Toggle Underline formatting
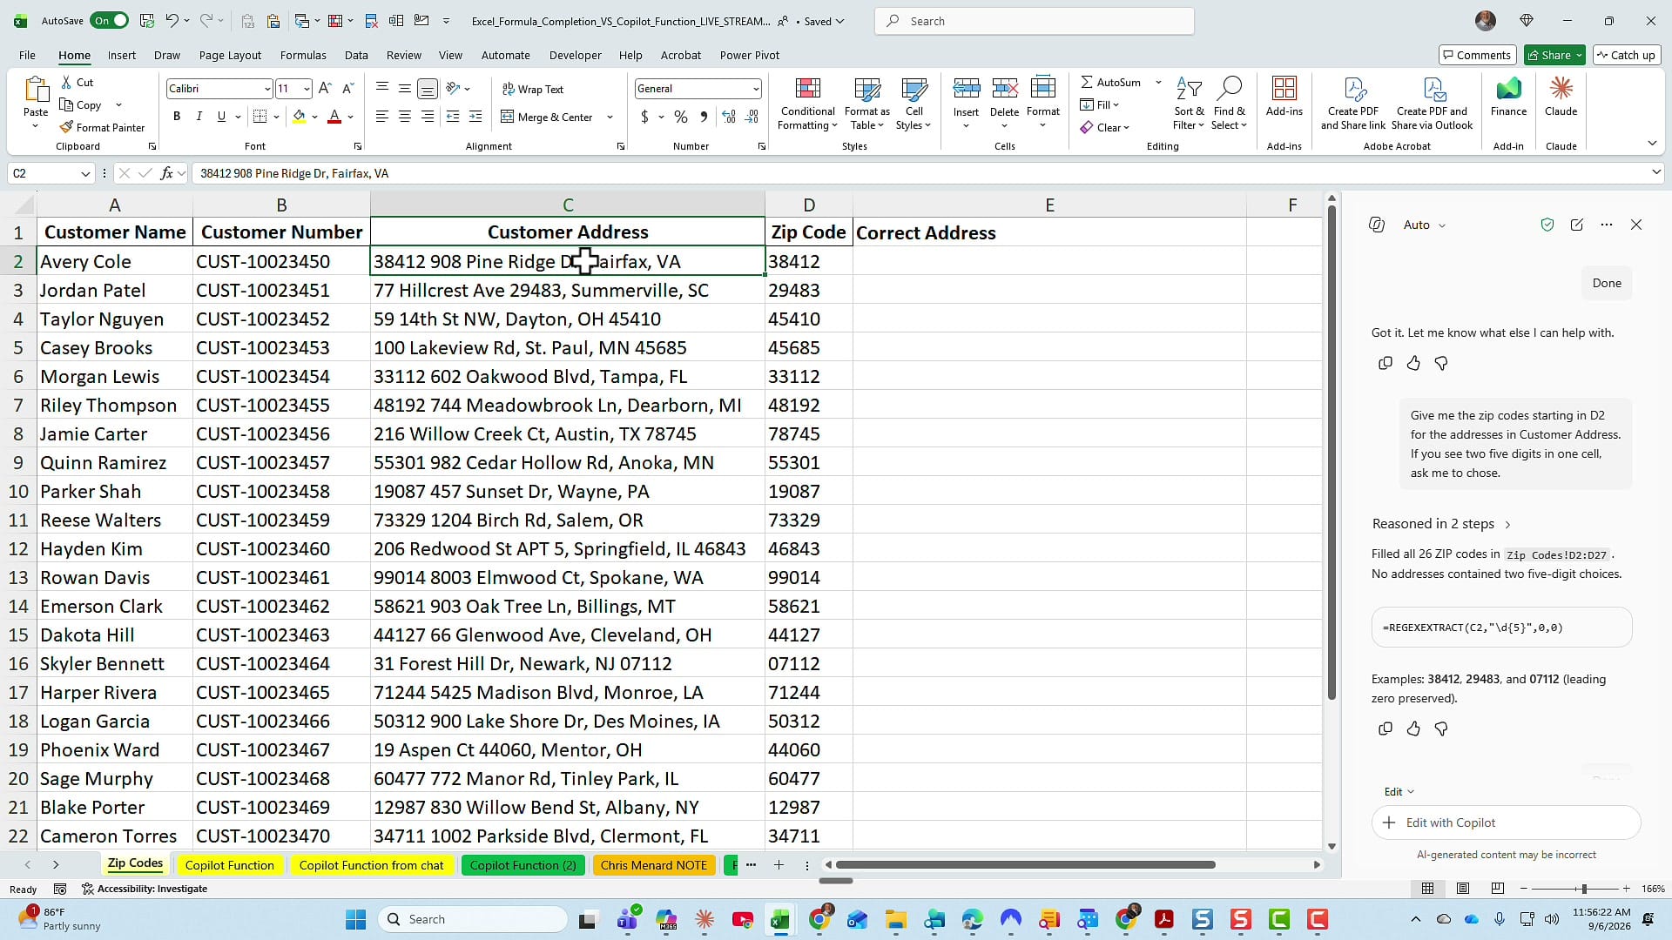The width and height of the screenshot is (1672, 940). (221, 117)
